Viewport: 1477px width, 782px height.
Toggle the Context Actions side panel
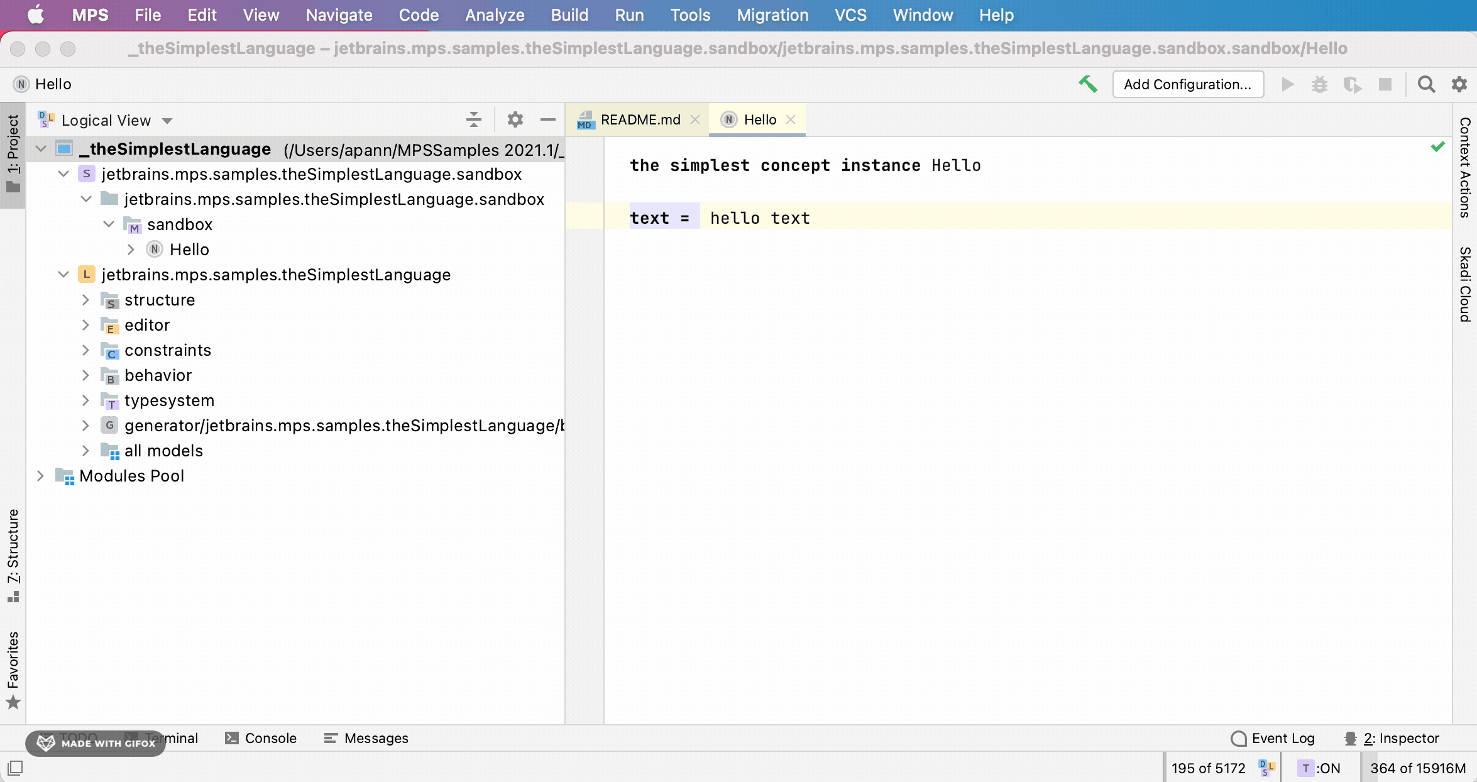point(1465,167)
